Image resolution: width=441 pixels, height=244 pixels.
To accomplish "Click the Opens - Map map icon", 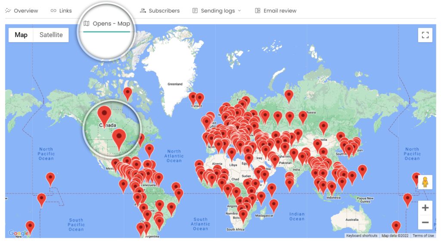I will (x=87, y=24).
